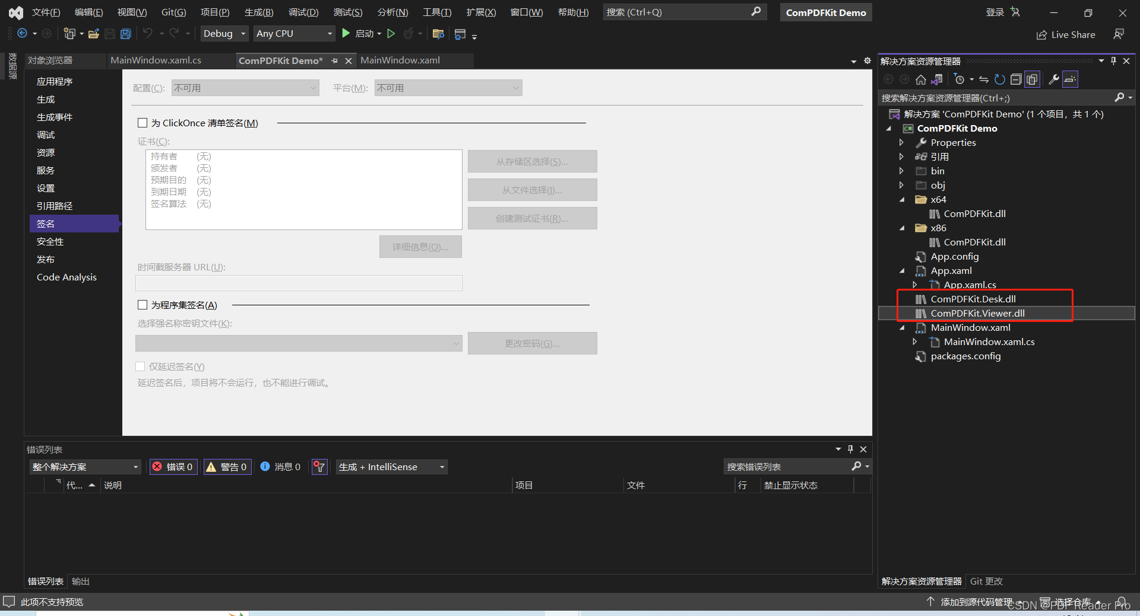1140x616 pixels.
Task: Click the gear icon above the editor tabs
Action: tap(867, 60)
